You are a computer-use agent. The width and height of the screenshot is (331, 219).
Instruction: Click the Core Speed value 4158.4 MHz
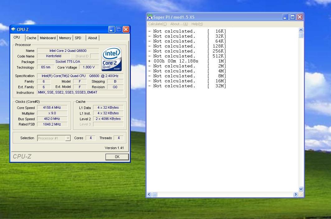[52, 107]
